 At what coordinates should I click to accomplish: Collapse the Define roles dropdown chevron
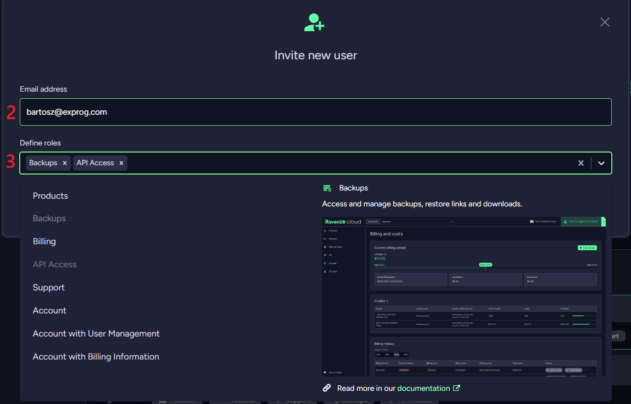pos(601,163)
